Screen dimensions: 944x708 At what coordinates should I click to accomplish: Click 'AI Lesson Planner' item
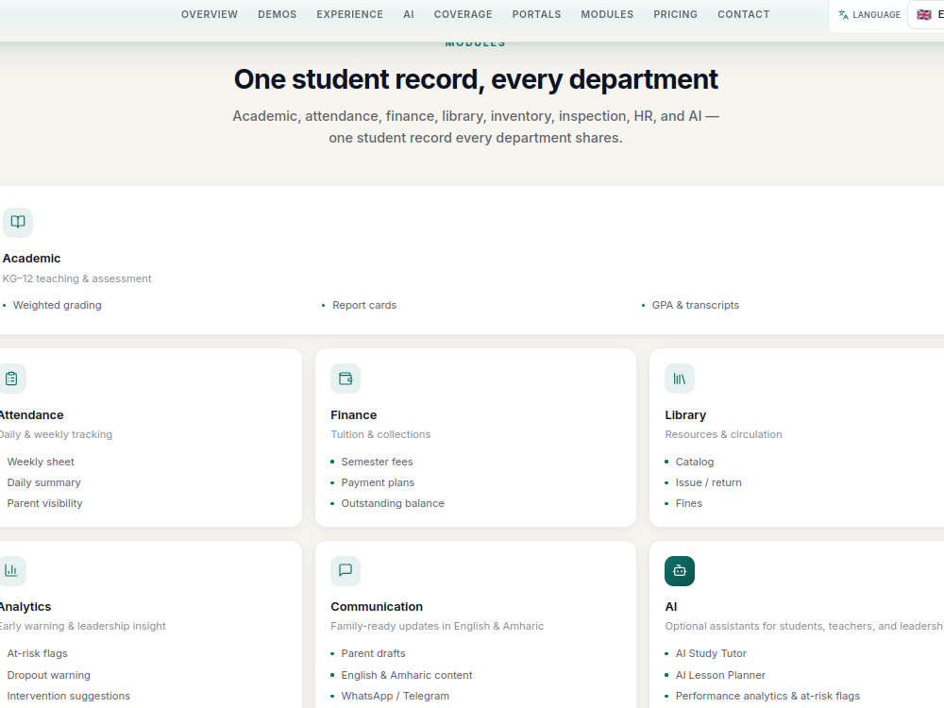coord(720,676)
